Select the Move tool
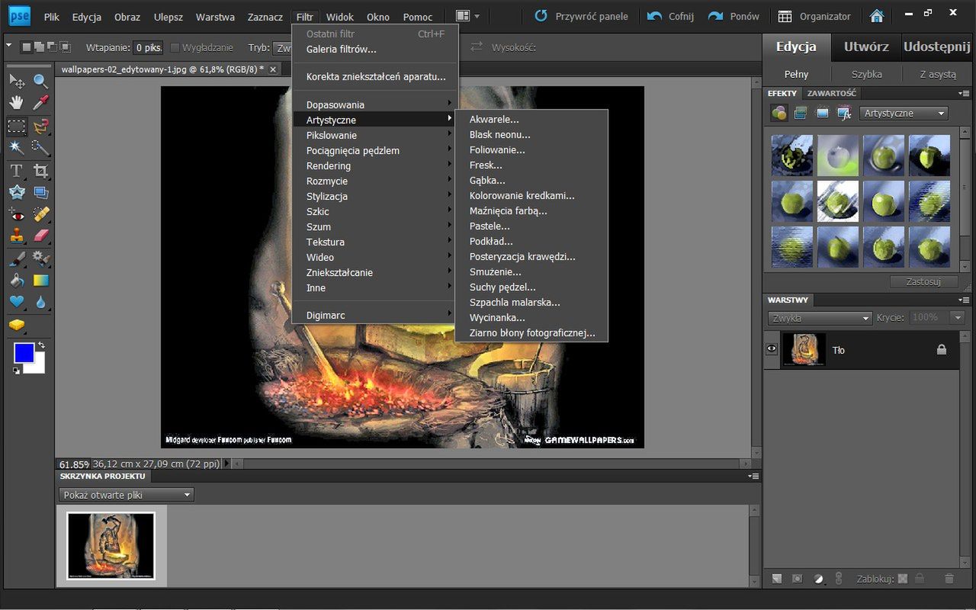The height and width of the screenshot is (610, 976). (16, 81)
